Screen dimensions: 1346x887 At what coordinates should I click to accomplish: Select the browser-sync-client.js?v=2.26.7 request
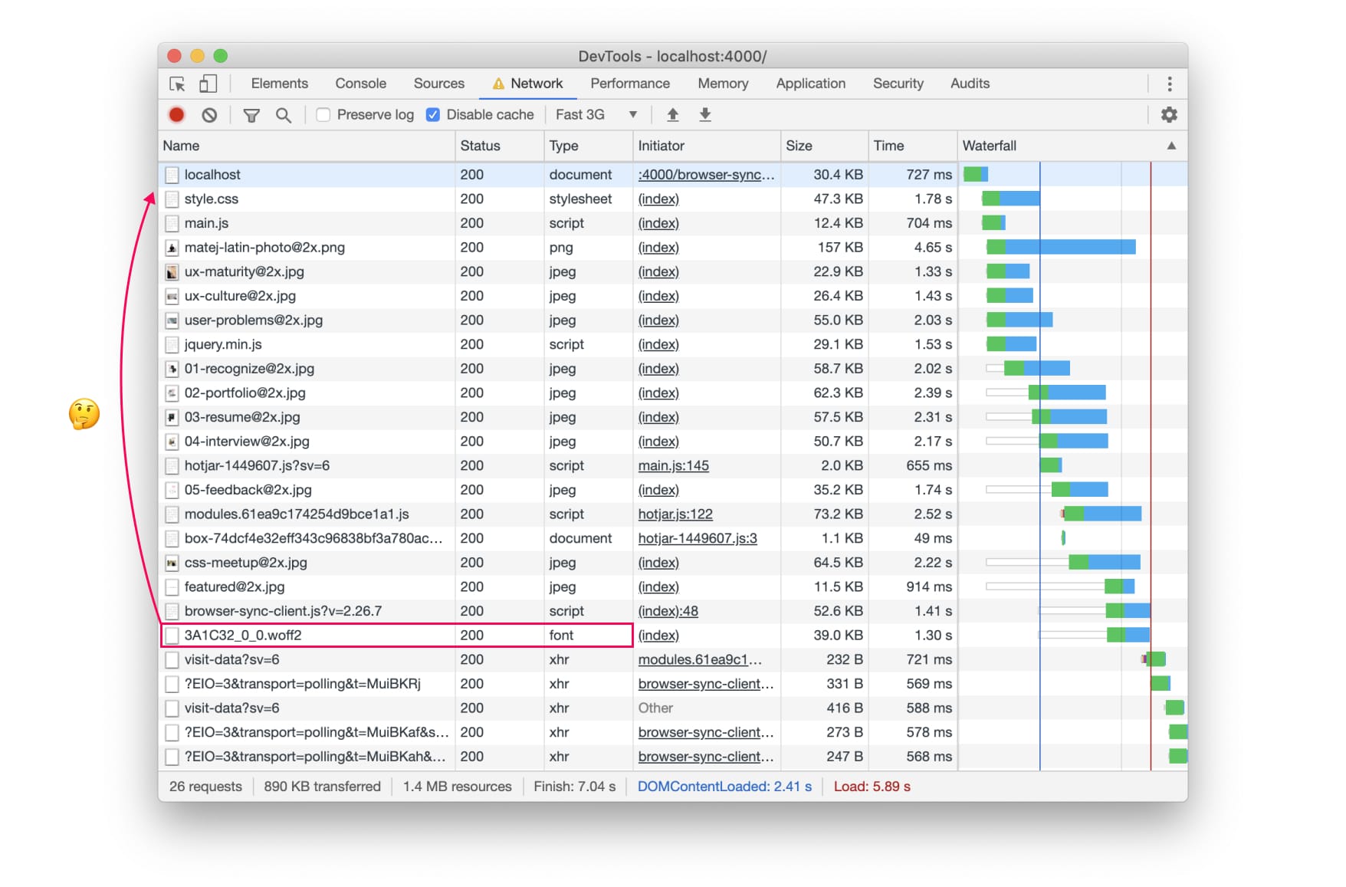(x=672, y=612)
